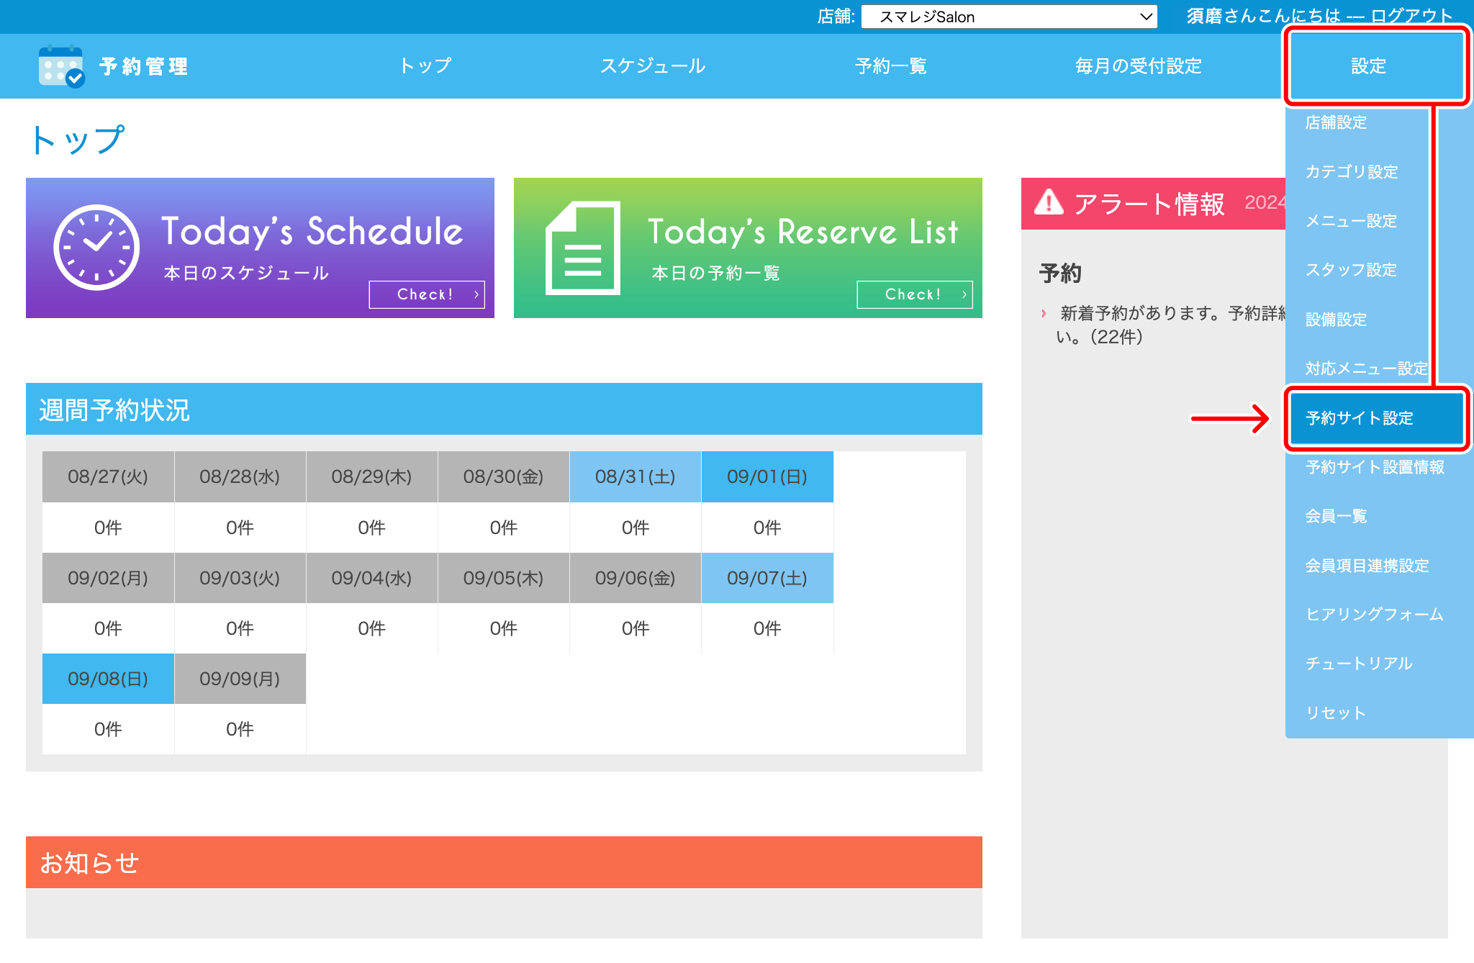
Task: Open the 予約一覧 navigation tab
Action: [890, 66]
